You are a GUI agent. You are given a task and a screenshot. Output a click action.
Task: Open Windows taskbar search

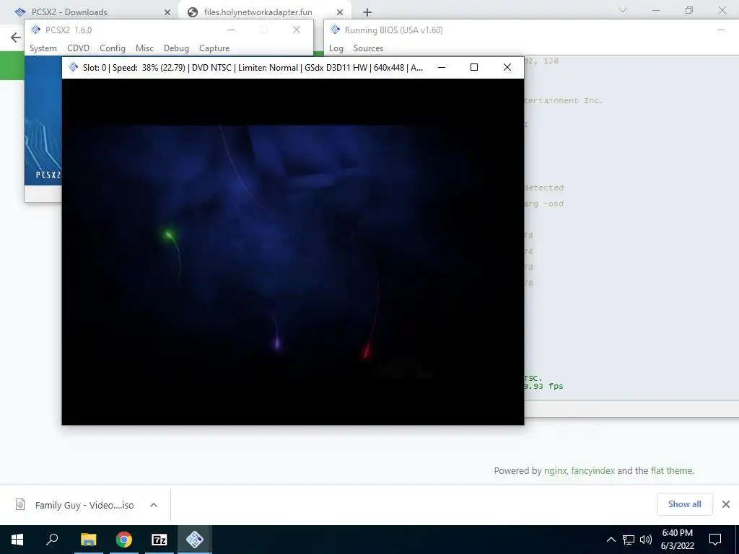pyautogui.click(x=52, y=540)
